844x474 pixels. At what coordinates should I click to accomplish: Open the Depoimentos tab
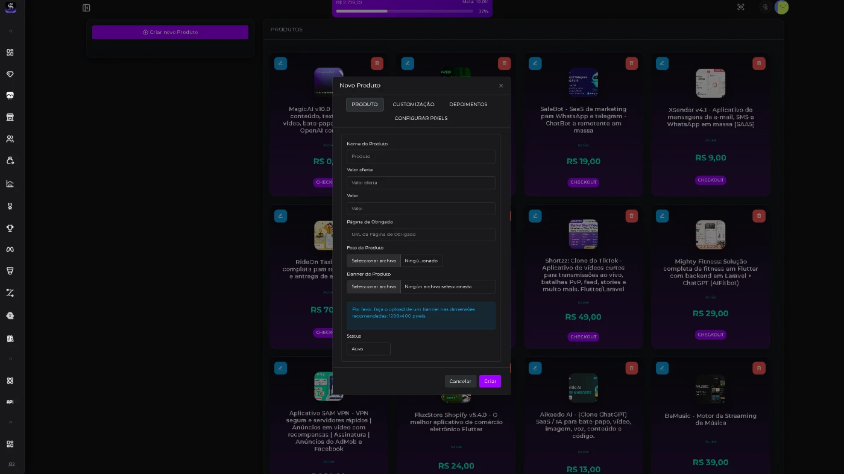[468, 104]
